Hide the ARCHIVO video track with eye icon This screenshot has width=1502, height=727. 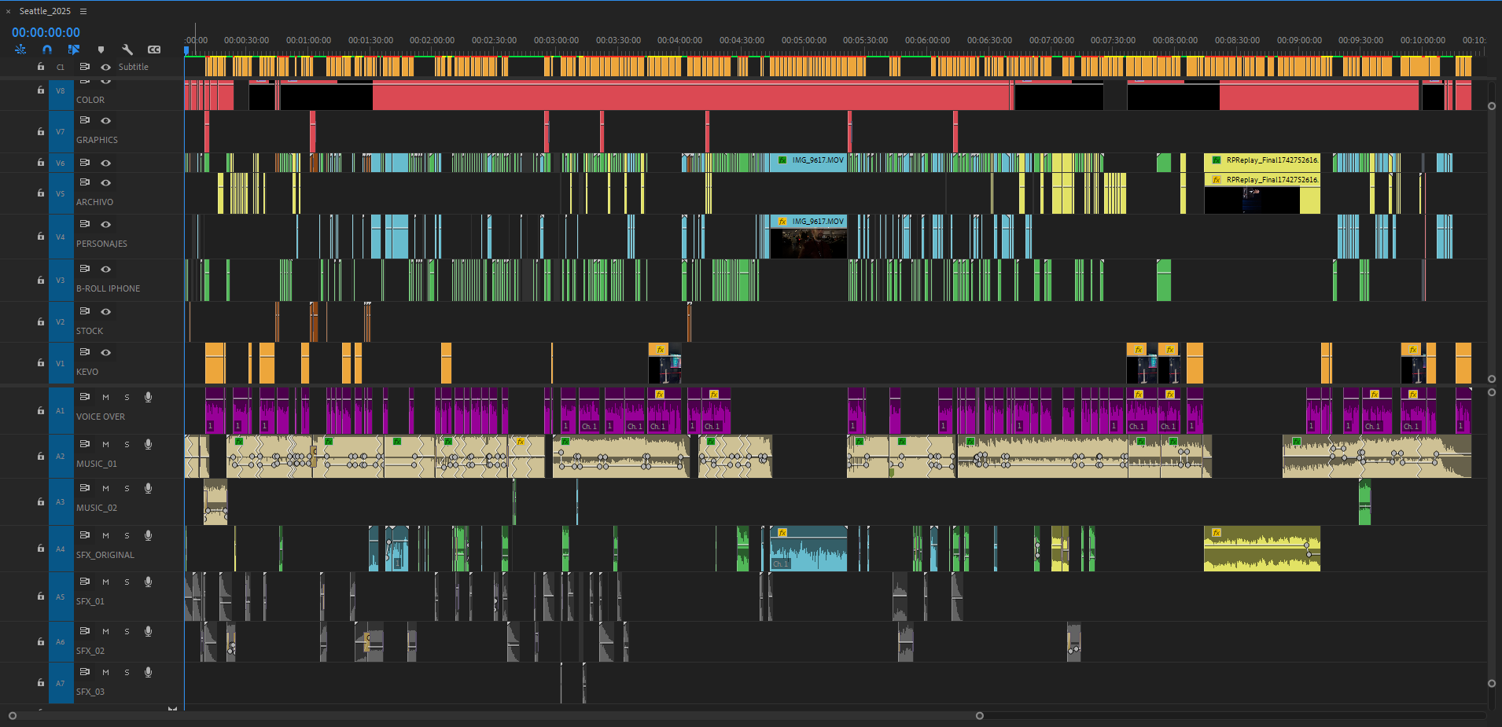(x=105, y=182)
